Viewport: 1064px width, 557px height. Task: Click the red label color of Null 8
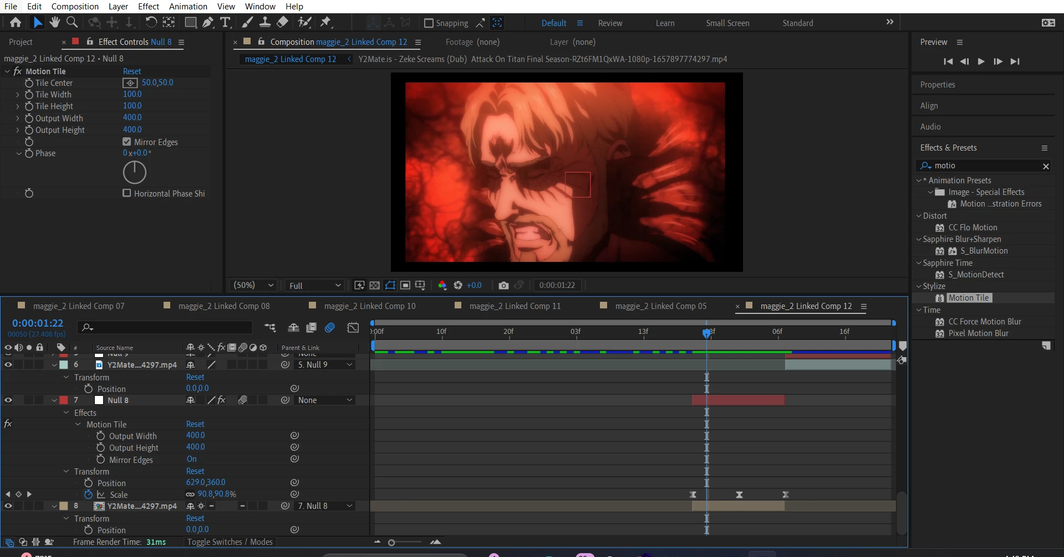pyautogui.click(x=64, y=400)
